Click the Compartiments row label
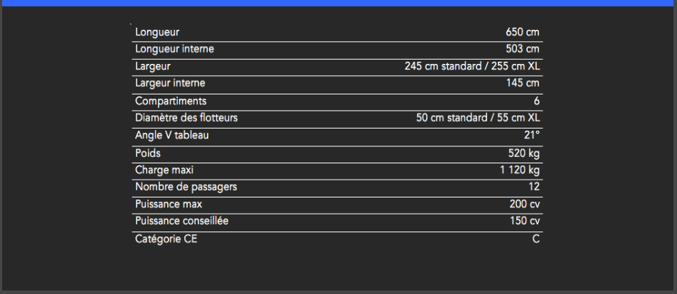 (x=171, y=101)
